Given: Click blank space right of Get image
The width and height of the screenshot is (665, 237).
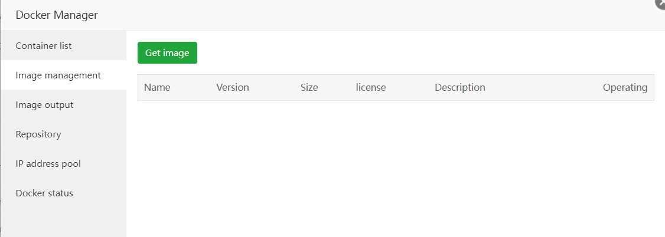Looking at the screenshot, I should [413, 52].
